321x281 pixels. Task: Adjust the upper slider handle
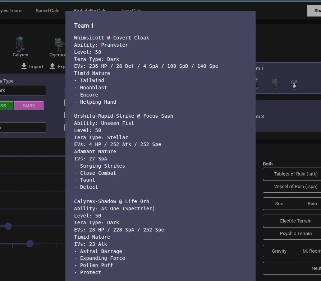tap(8, 226)
